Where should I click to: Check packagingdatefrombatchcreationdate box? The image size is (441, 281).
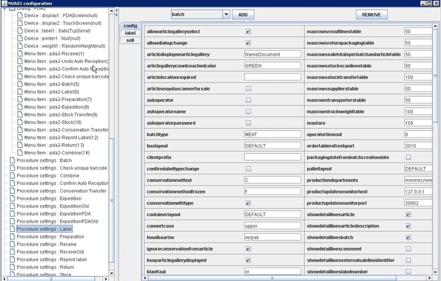coord(409,157)
